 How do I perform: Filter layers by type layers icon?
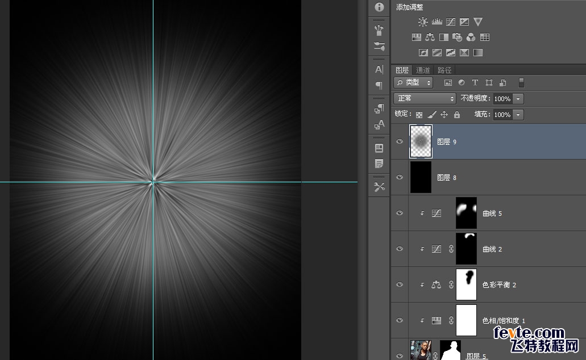tap(475, 82)
